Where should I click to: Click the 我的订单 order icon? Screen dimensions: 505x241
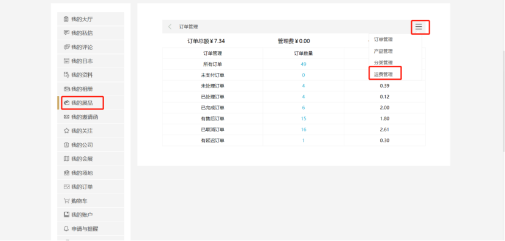tap(66, 187)
